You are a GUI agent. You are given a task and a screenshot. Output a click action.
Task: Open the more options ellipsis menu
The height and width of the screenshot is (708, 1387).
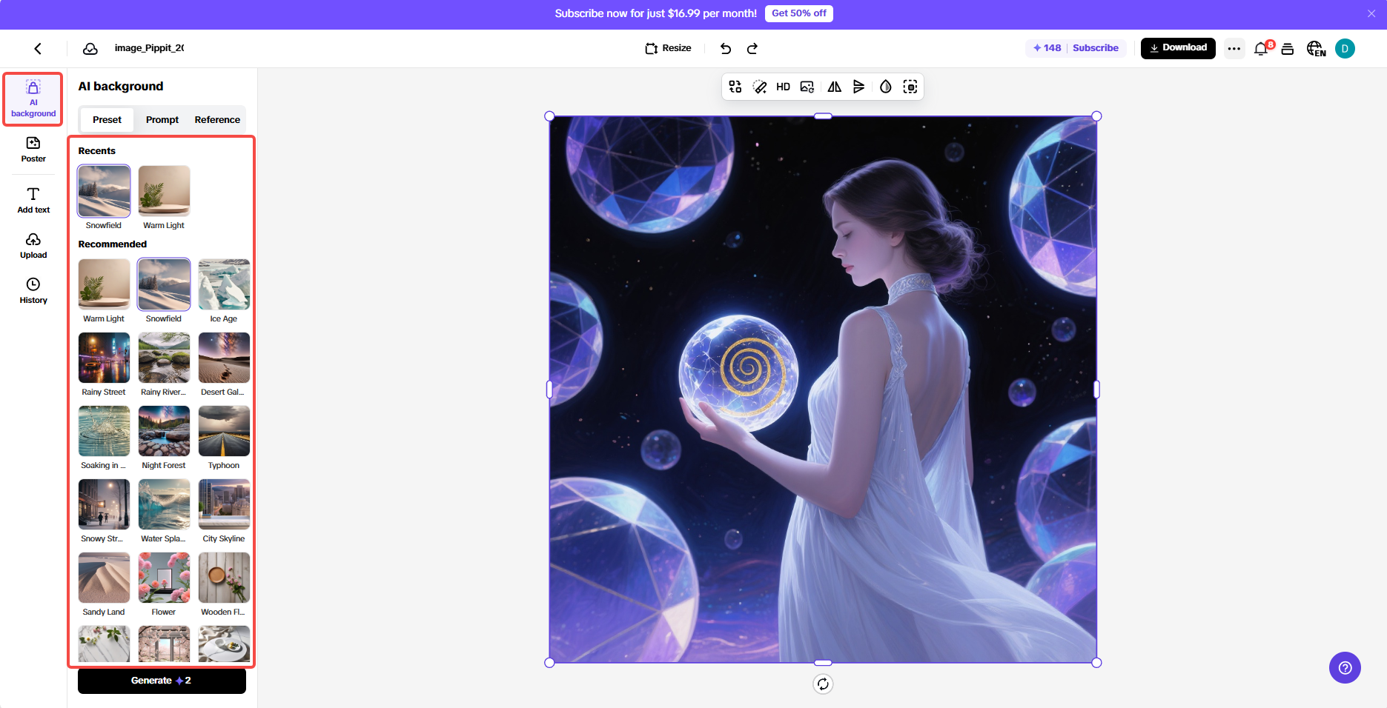(x=1234, y=48)
